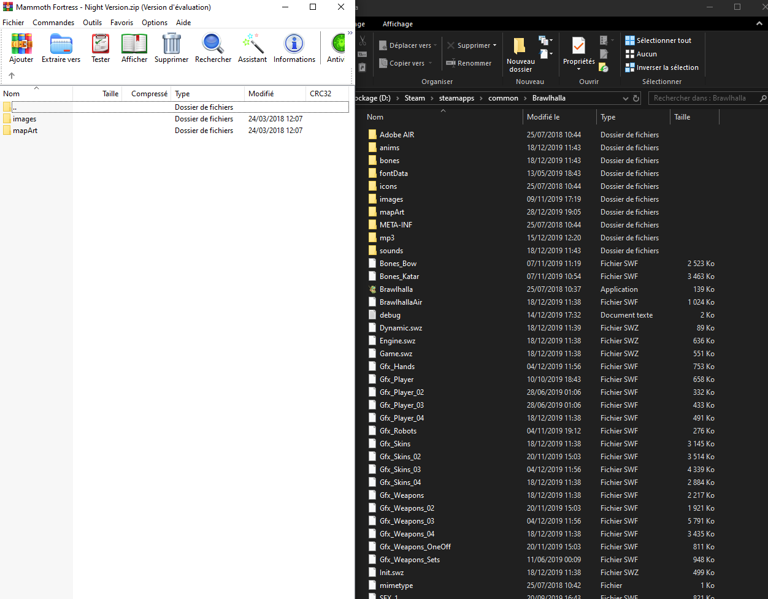The image size is (768, 599).
Task: Sort WinRAR list by Compressé column
Action: point(146,94)
